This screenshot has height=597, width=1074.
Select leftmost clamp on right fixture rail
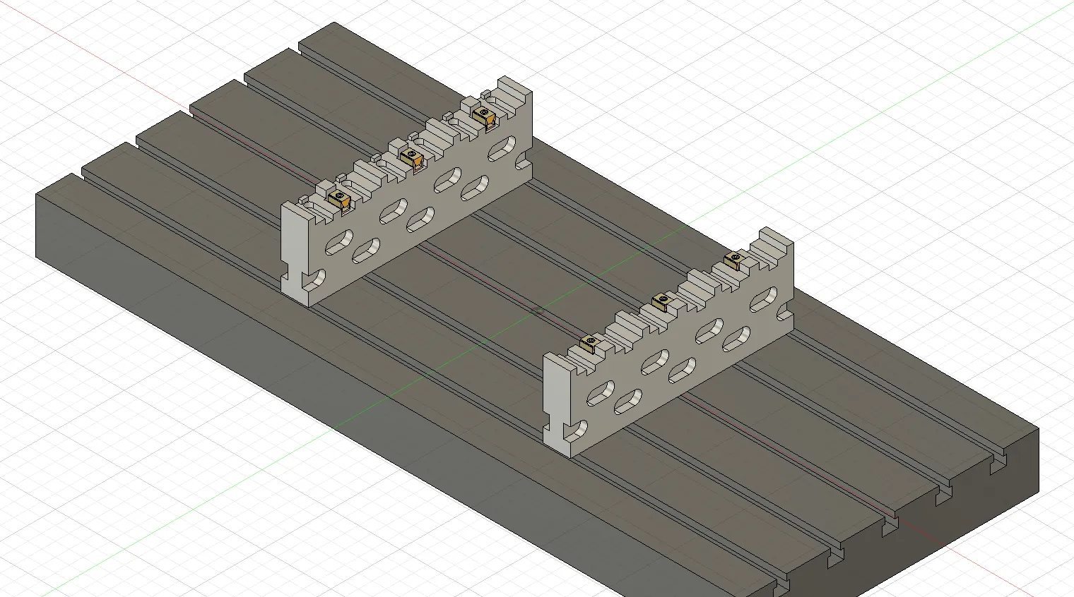589,343
